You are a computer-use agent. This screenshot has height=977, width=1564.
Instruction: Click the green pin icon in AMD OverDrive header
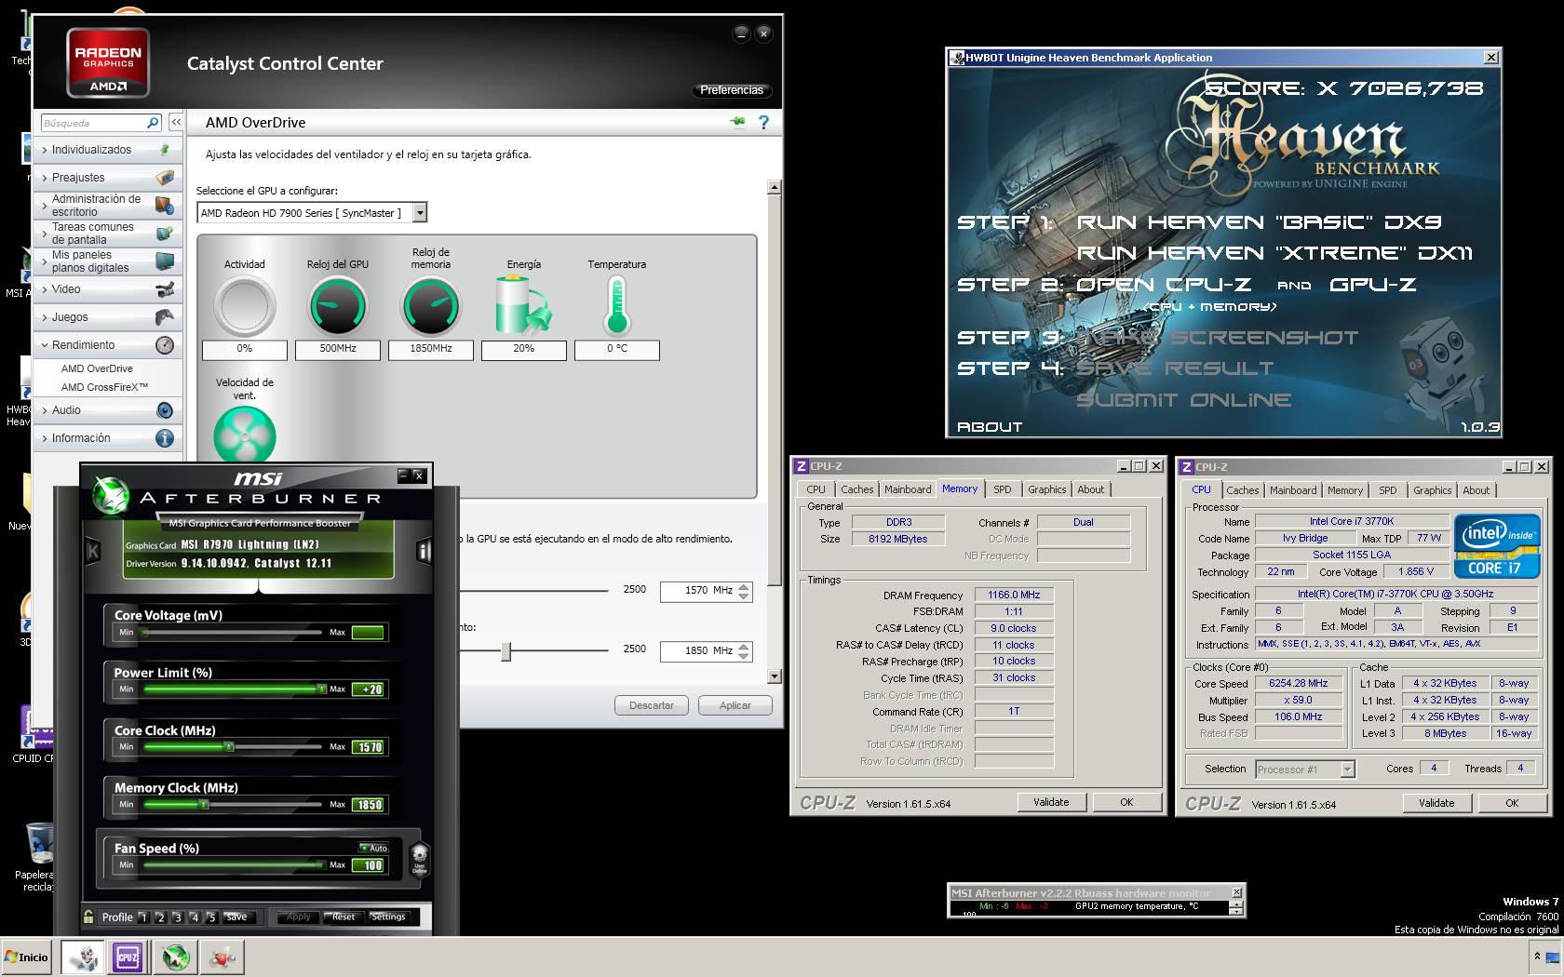pos(738,122)
